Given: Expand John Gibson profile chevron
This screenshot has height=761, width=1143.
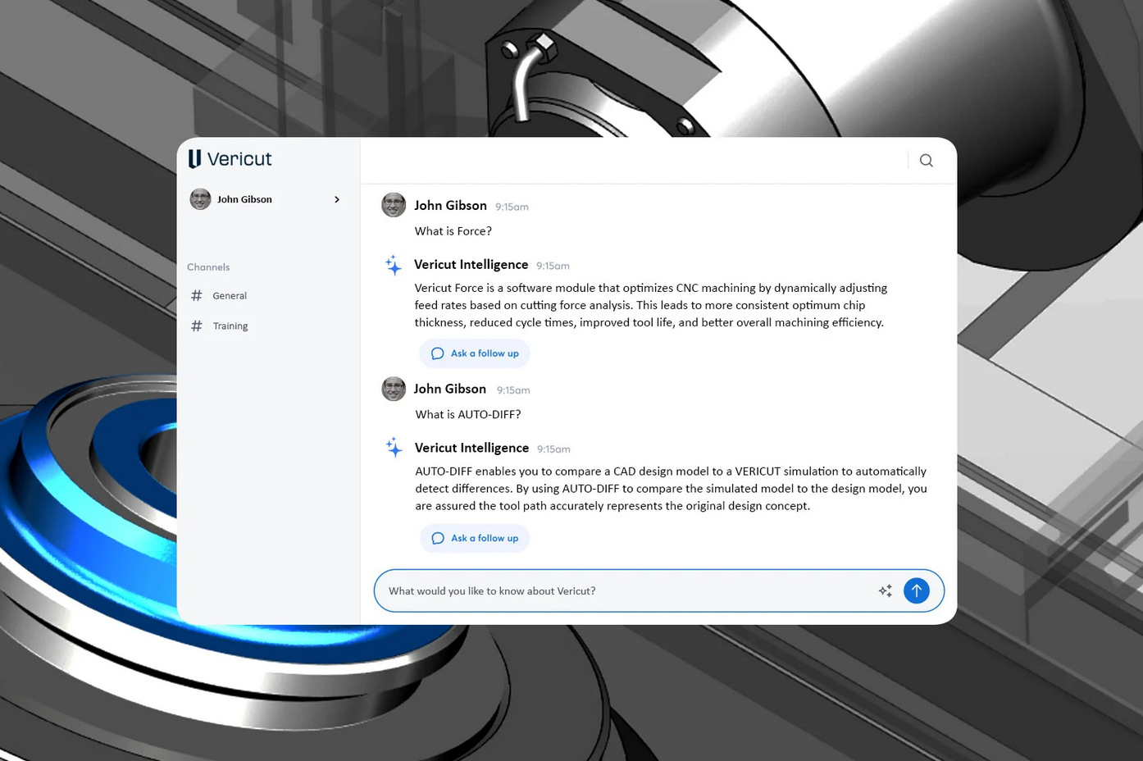Looking at the screenshot, I should [337, 199].
